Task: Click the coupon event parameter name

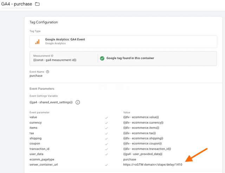Action: pos(35,143)
